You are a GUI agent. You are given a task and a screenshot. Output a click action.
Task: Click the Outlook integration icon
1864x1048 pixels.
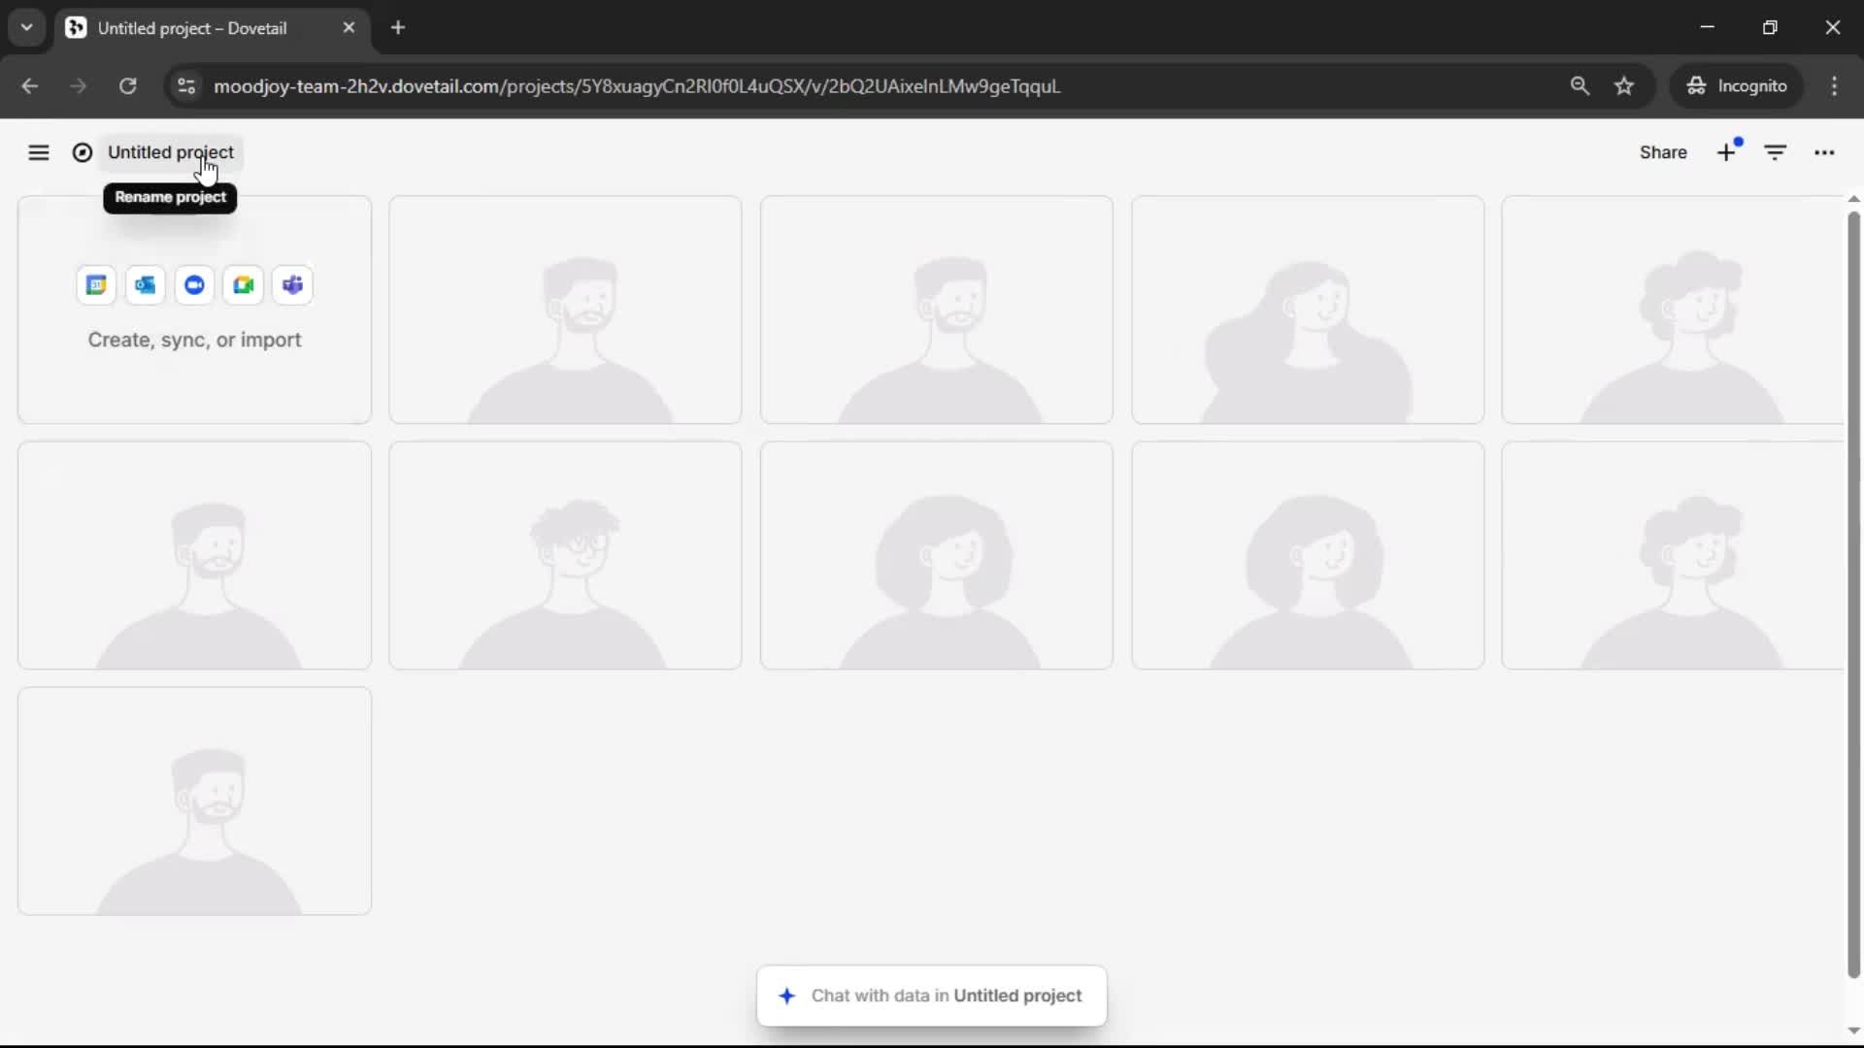click(146, 285)
